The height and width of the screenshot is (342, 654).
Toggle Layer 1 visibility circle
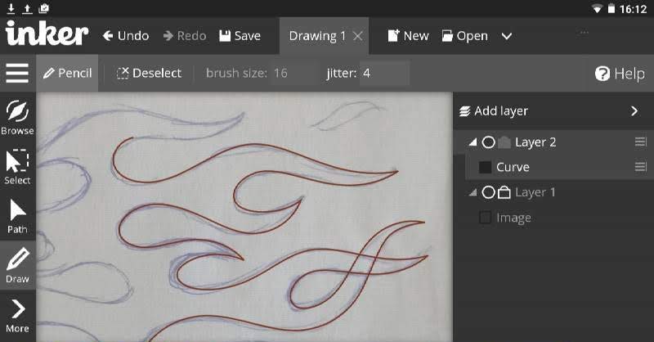click(488, 192)
